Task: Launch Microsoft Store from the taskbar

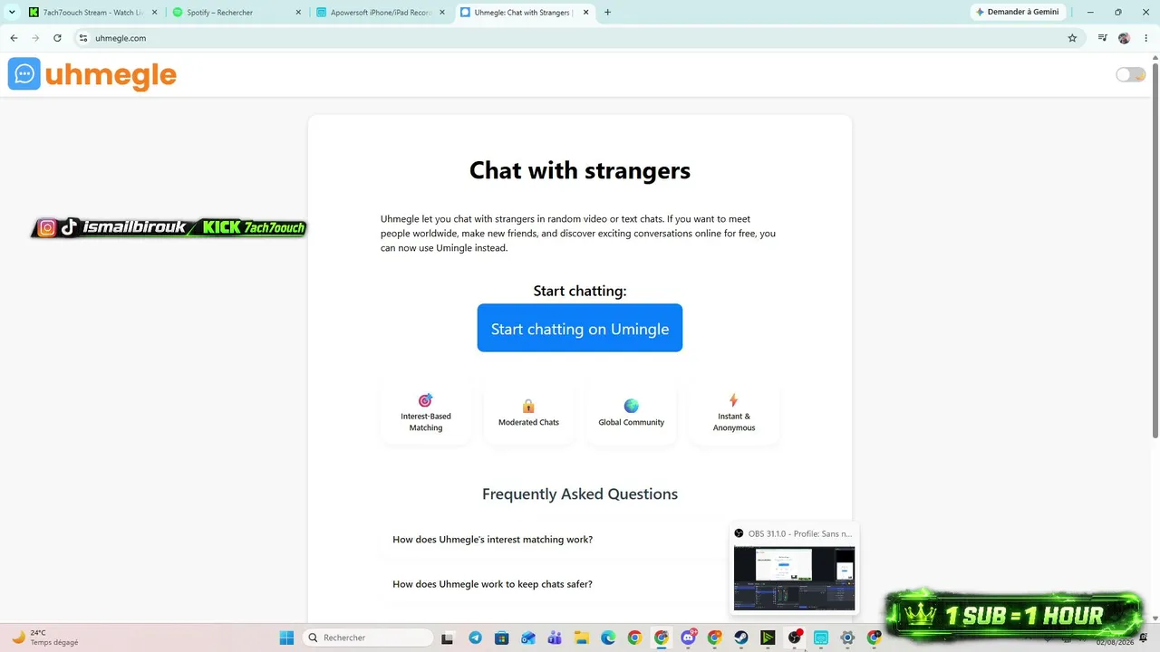Action: click(x=501, y=638)
